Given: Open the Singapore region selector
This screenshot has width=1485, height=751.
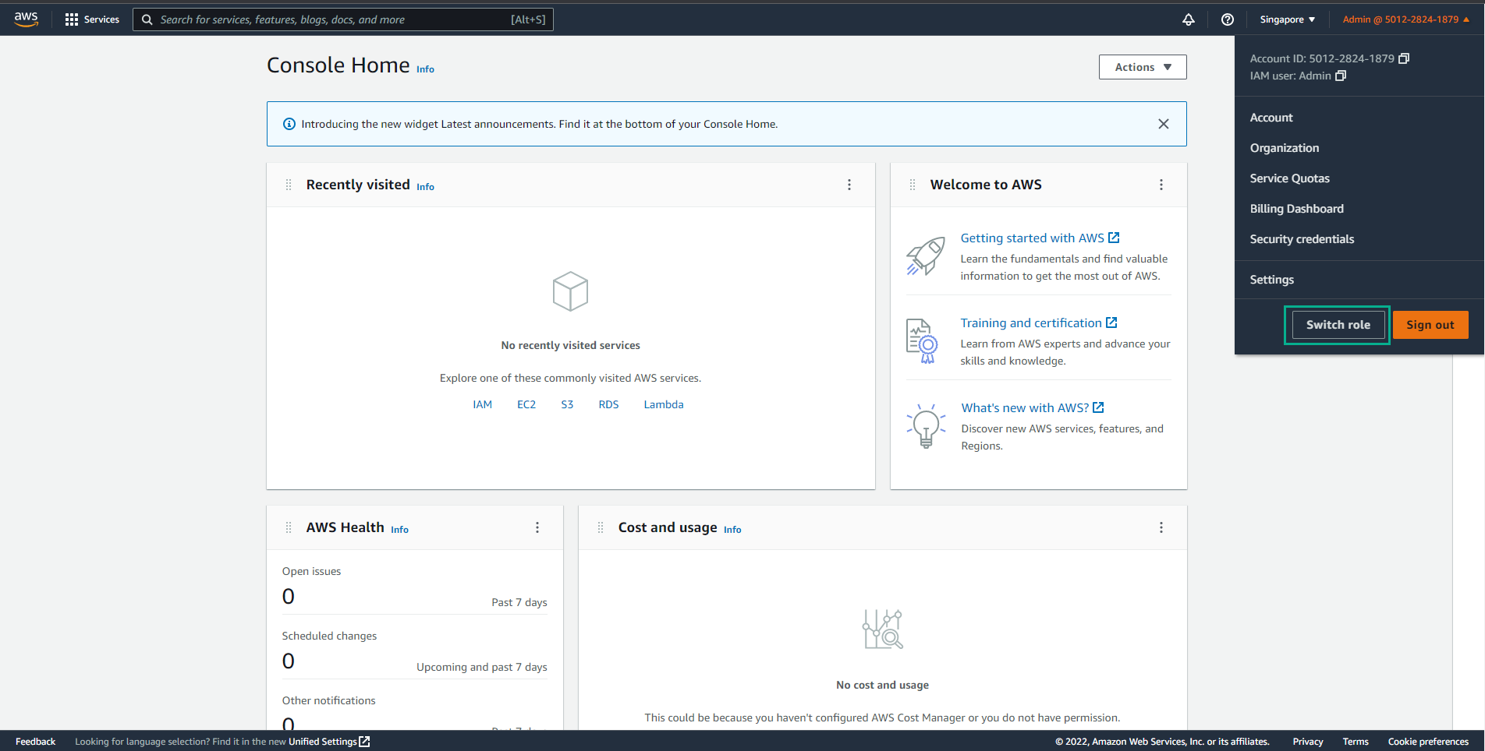Looking at the screenshot, I should (x=1287, y=19).
